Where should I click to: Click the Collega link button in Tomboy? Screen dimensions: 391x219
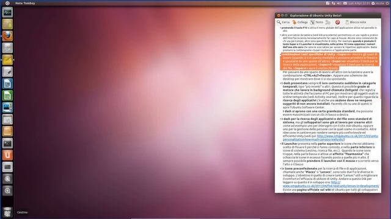pyautogui.click(x=300, y=22)
